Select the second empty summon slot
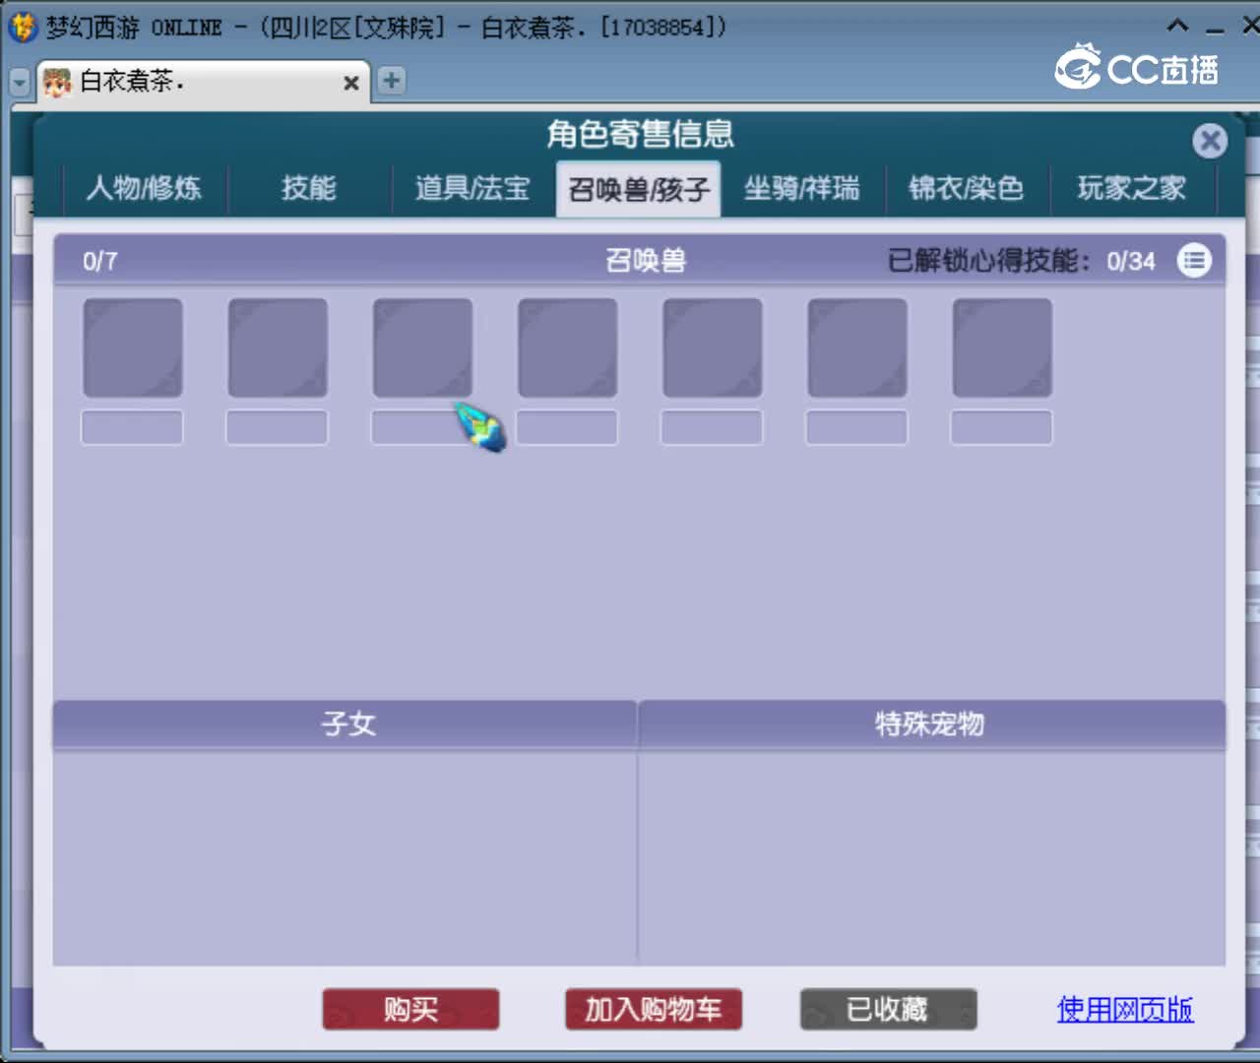Screen dimensions: 1260x1063 pyautogui.click(x=278, y=348)
